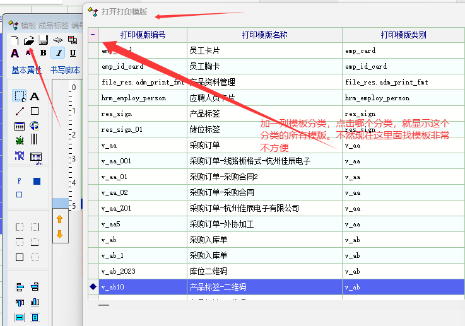
Task: Select the emp_id_card template row
Action: [x=276, y=66]
